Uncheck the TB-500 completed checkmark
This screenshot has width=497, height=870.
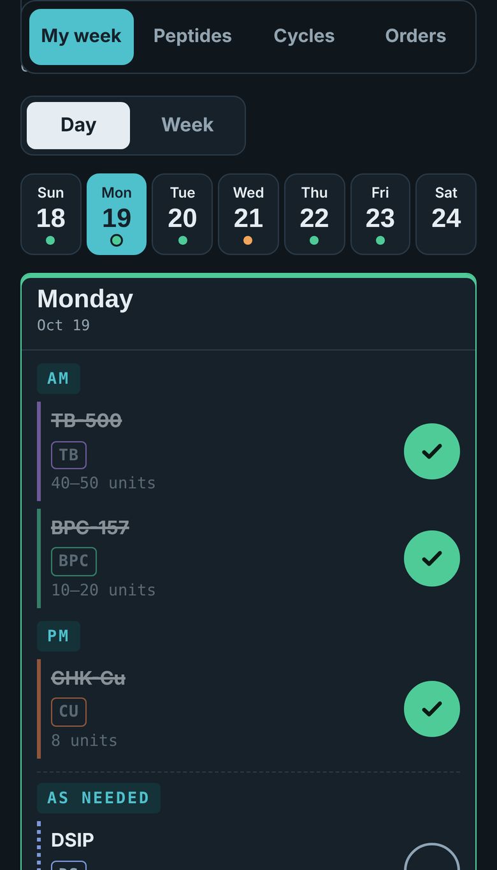click(431, 451)
